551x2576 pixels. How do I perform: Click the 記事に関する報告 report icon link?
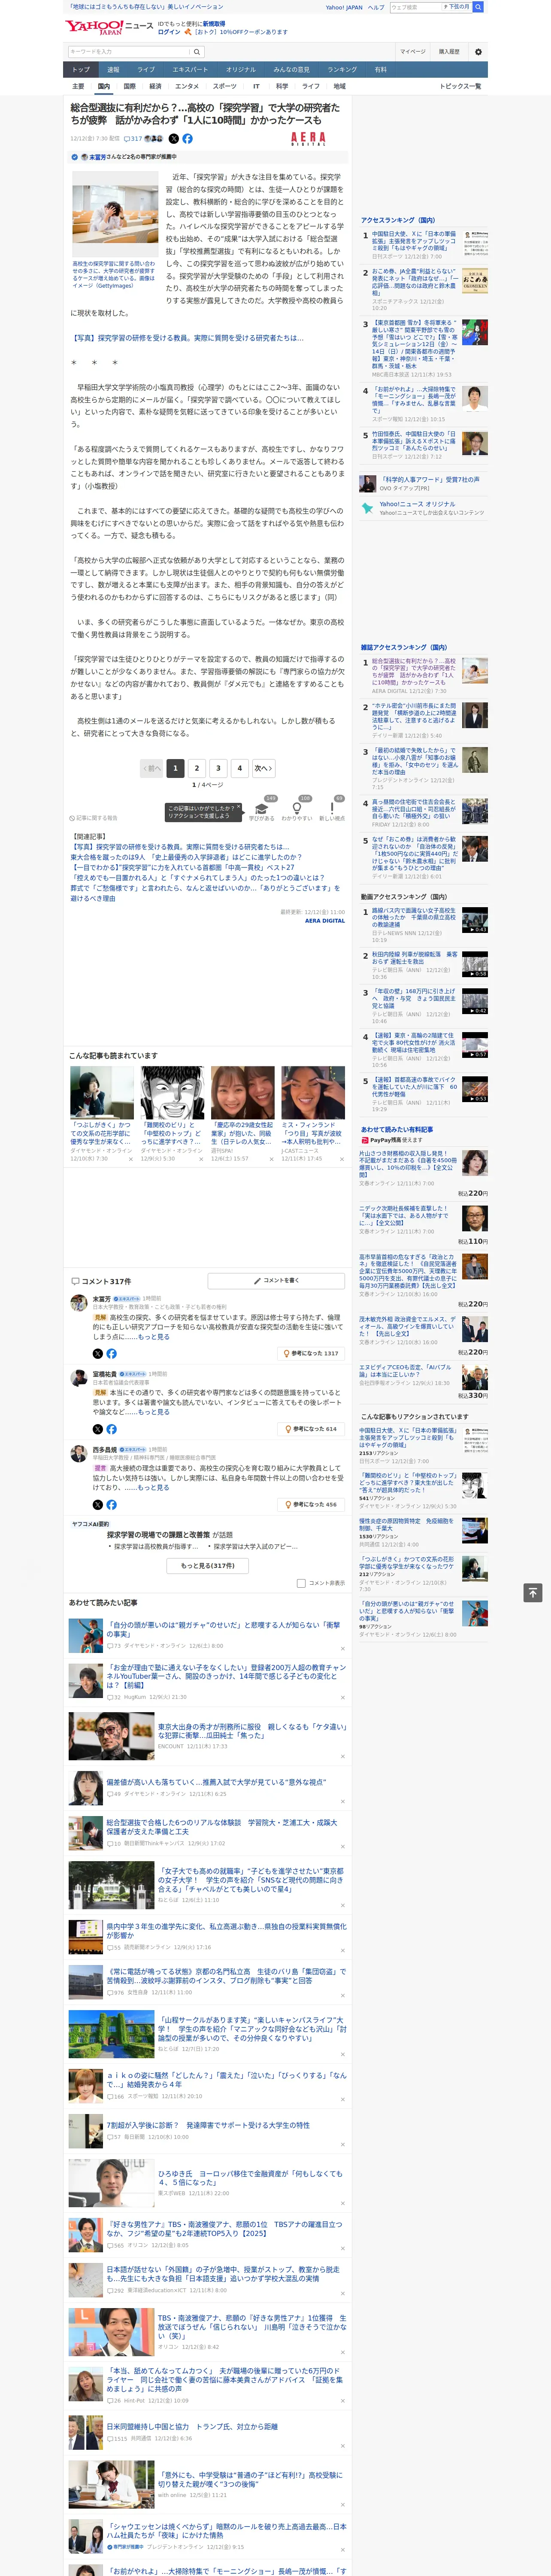[93, 817]
